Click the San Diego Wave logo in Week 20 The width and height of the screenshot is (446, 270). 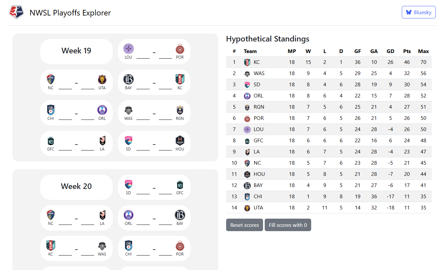(x=128, y=184)
